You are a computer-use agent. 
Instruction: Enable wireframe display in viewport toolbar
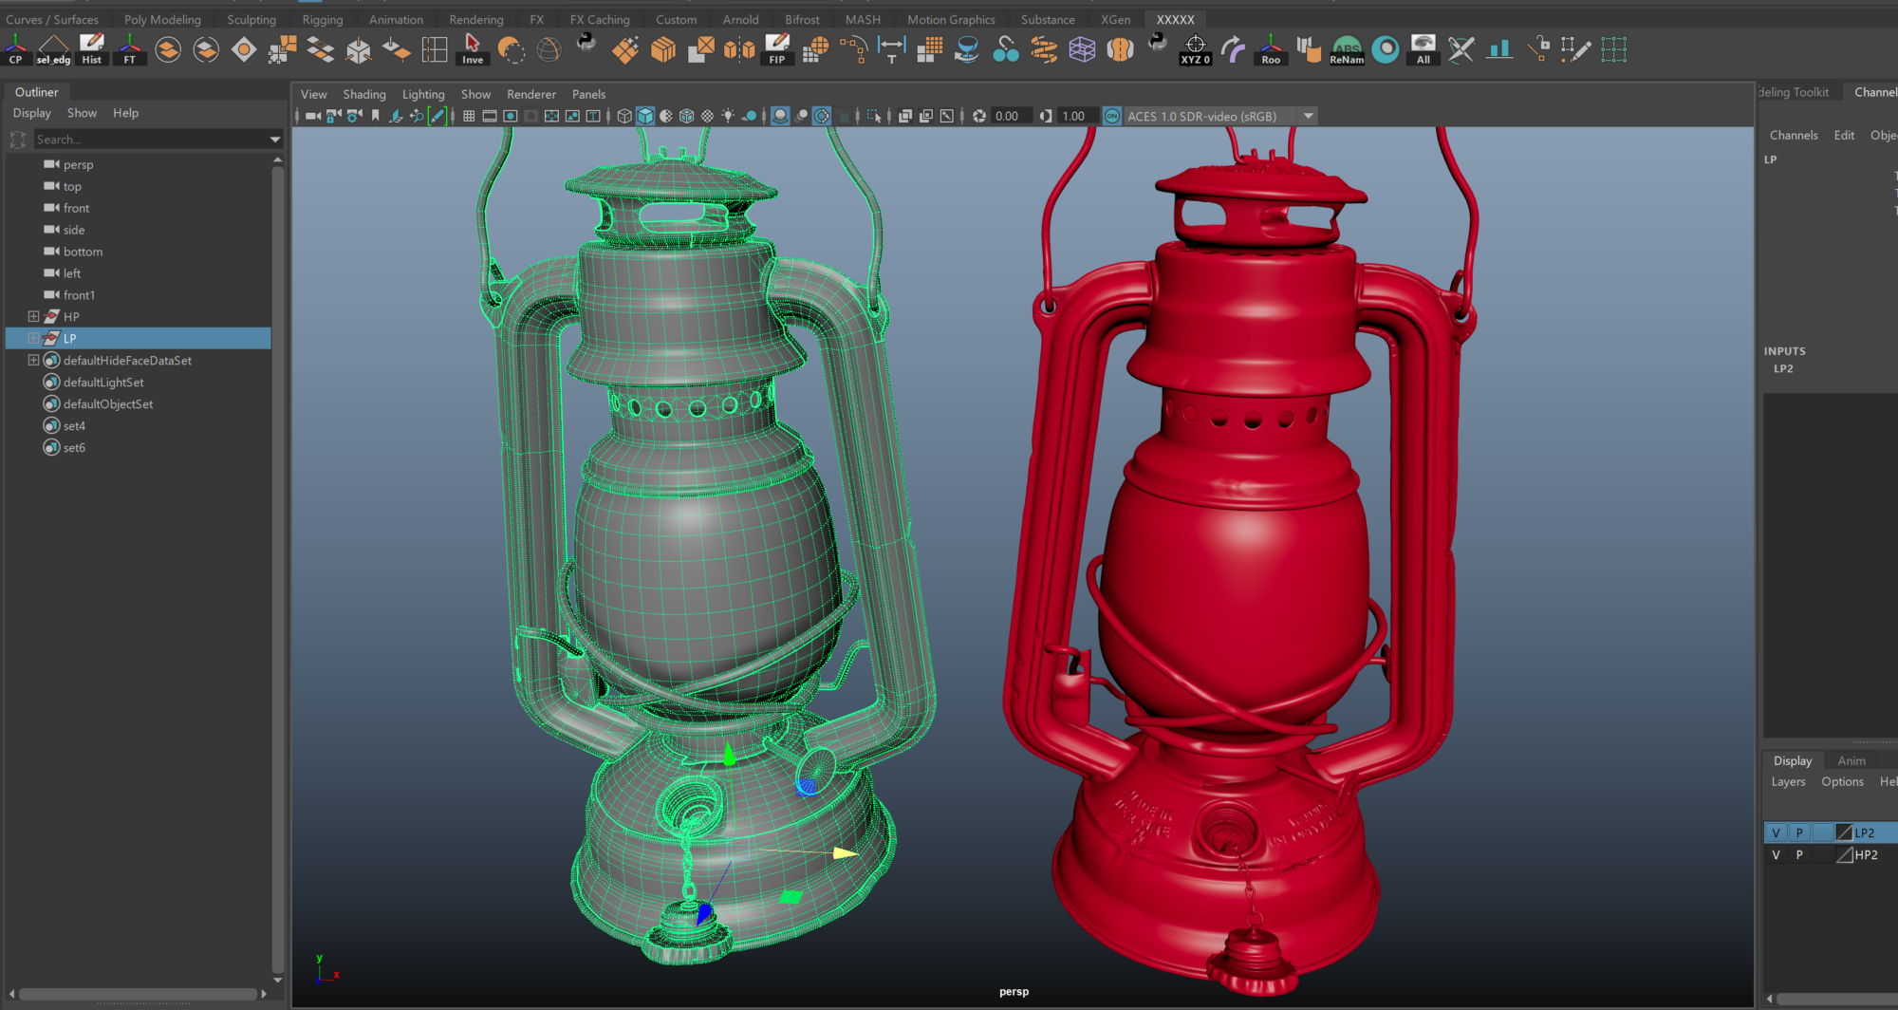[624, 116]
